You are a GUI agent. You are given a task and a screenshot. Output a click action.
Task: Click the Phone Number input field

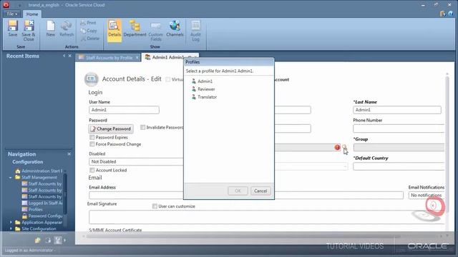coord(399,128)
